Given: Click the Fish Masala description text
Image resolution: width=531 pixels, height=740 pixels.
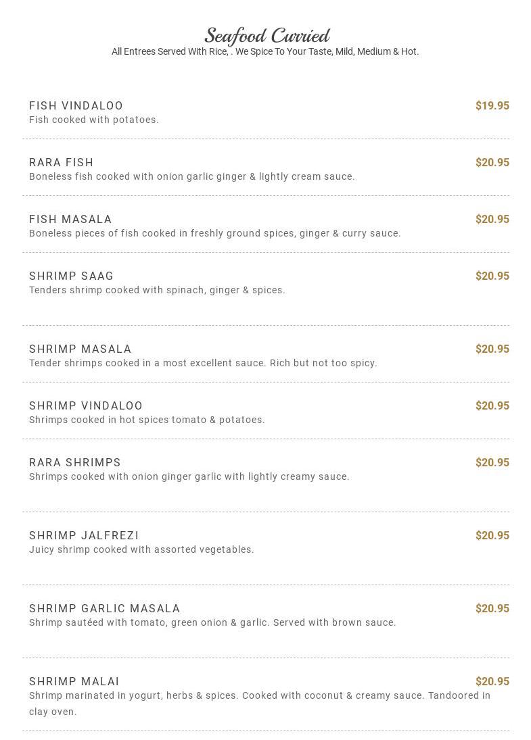Looking at the screenshot, I should tap(214, 234).
